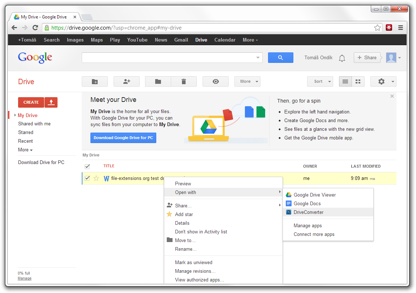The image size is (416, 293).
Task: Open Gmail from the black bar
Action: click(181, 40)
